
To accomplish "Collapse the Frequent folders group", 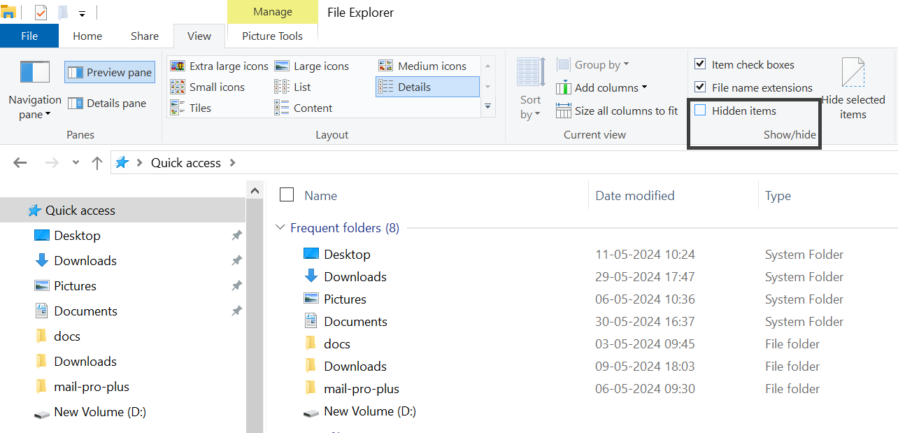I will [x=280, y=228].
